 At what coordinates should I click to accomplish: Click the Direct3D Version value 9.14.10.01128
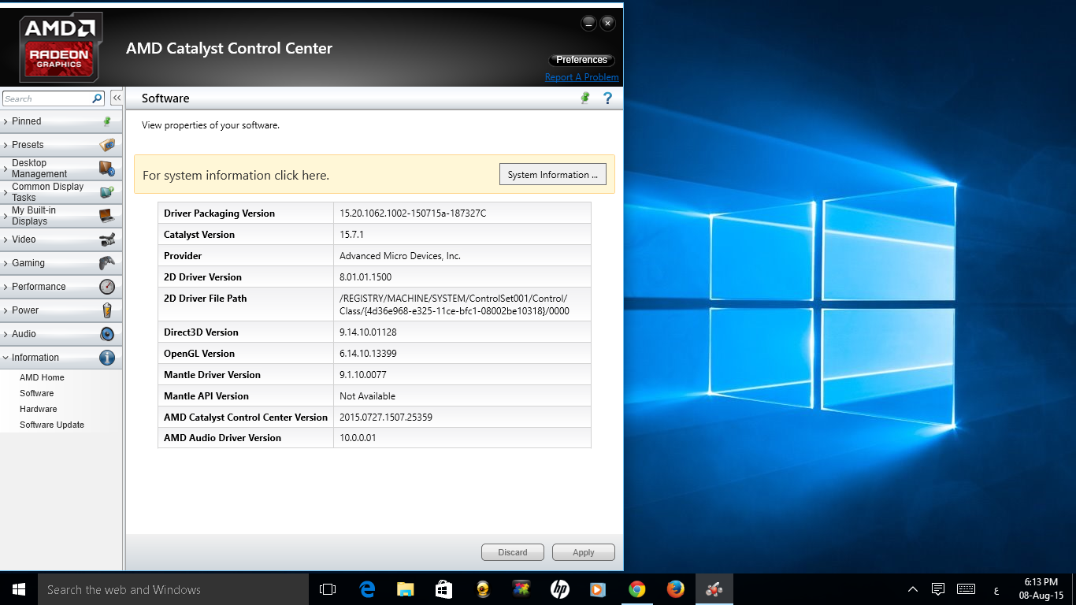point(368,332)
